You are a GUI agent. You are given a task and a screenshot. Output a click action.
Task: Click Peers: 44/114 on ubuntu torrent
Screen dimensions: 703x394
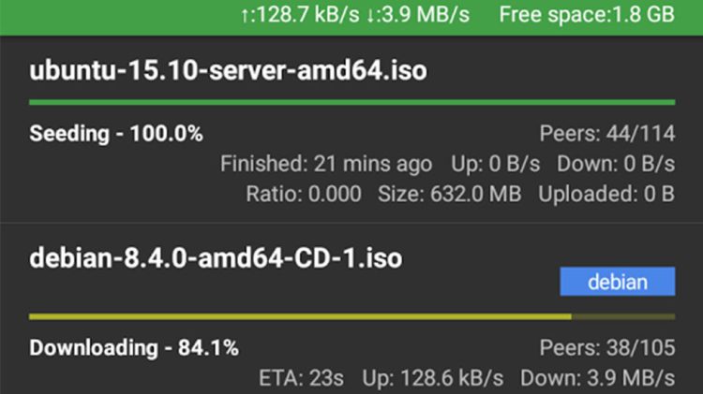coord(606,133)
